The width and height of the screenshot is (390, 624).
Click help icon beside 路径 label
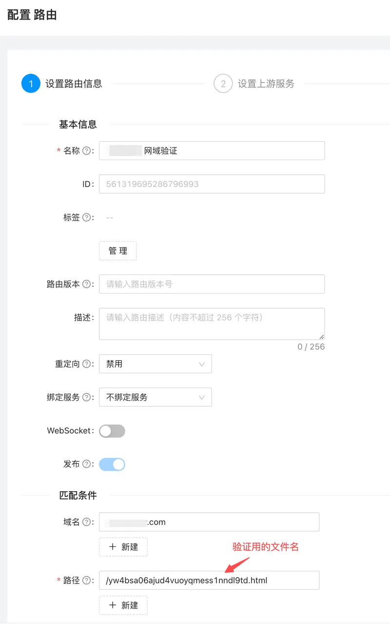86,580
